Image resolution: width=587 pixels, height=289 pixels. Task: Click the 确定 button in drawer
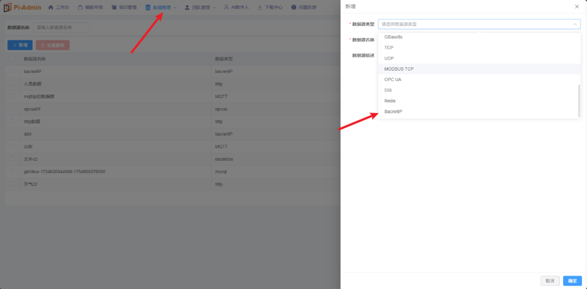[x=572, y=281]
